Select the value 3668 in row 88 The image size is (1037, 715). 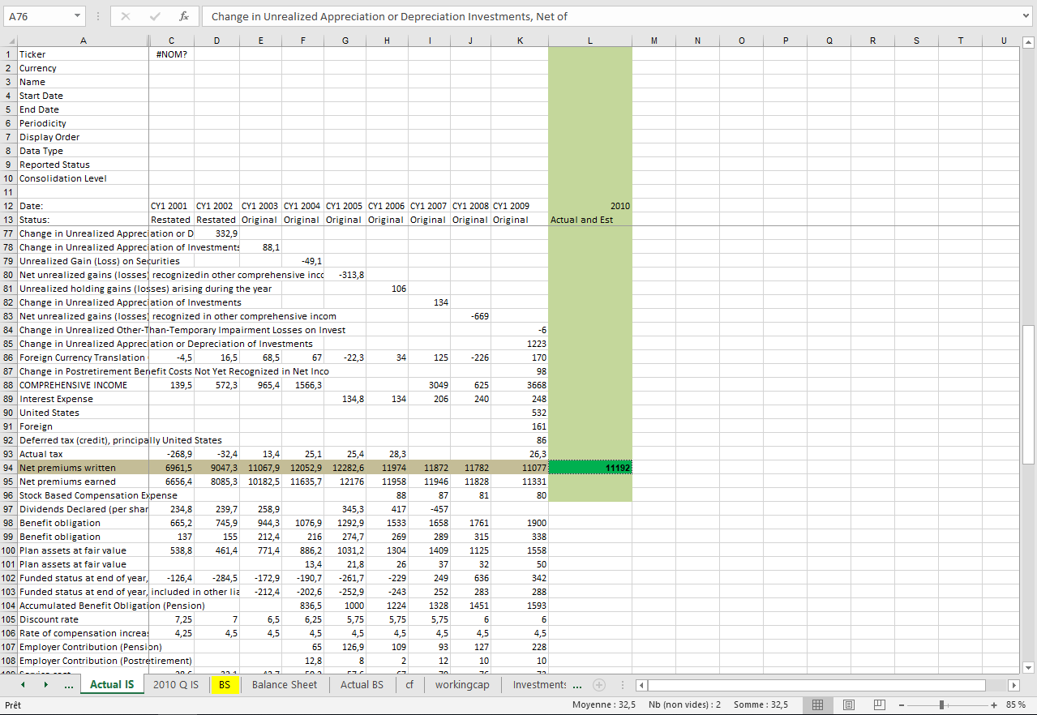point(520,385)
